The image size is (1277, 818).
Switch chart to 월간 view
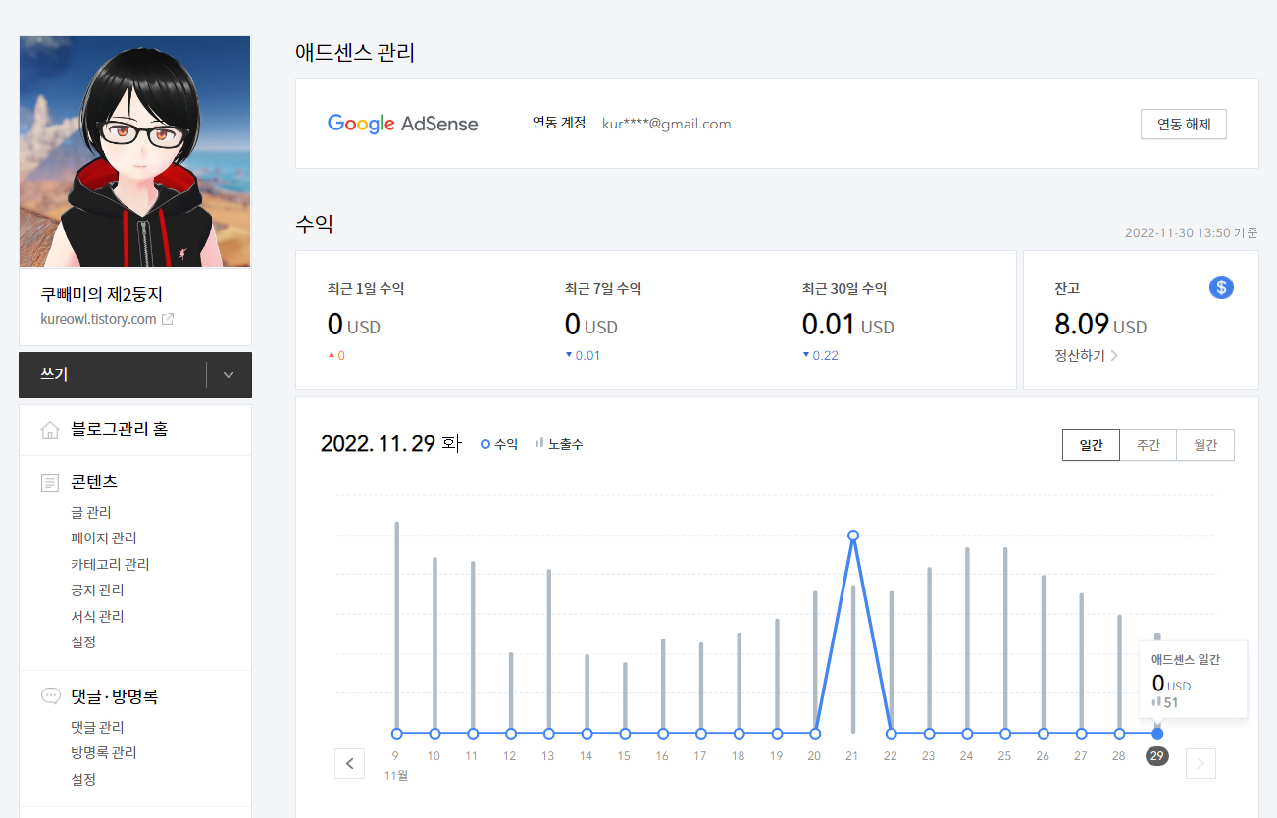(1205, 445)
